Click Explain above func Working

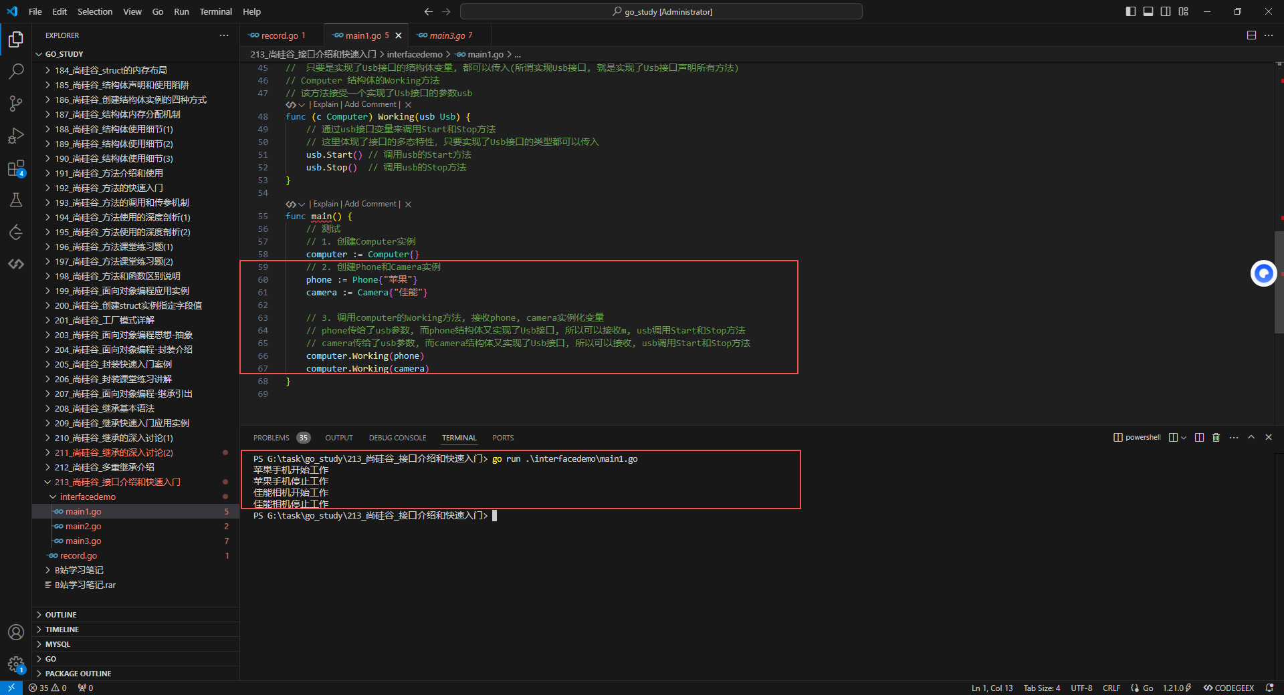[326, 104]
